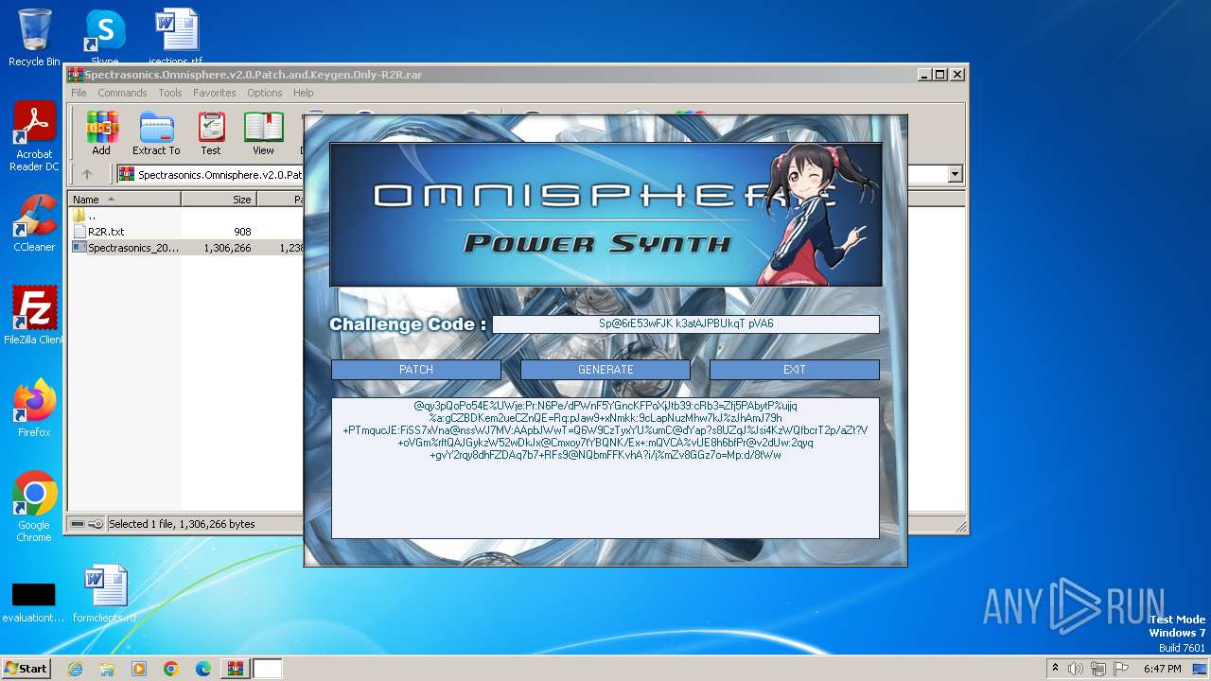Click the taskbar clock showing 6:47 PM
This screenshot has width=1211, height=681.
[1162, 669]
